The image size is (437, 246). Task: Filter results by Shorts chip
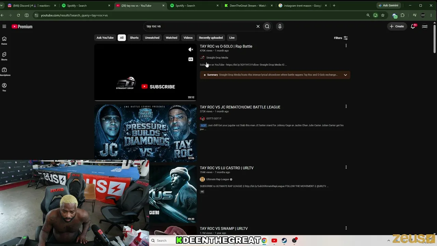click(x=134, y=38)
